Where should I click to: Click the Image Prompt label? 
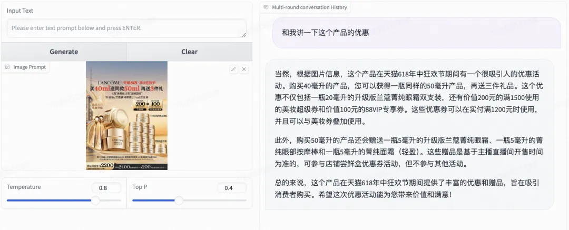click(30, 67)
